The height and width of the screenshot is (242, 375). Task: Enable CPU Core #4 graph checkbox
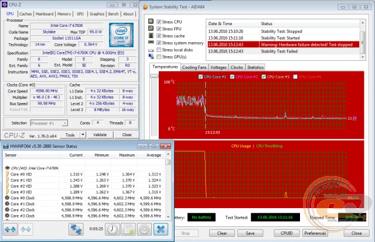[295, 77]
